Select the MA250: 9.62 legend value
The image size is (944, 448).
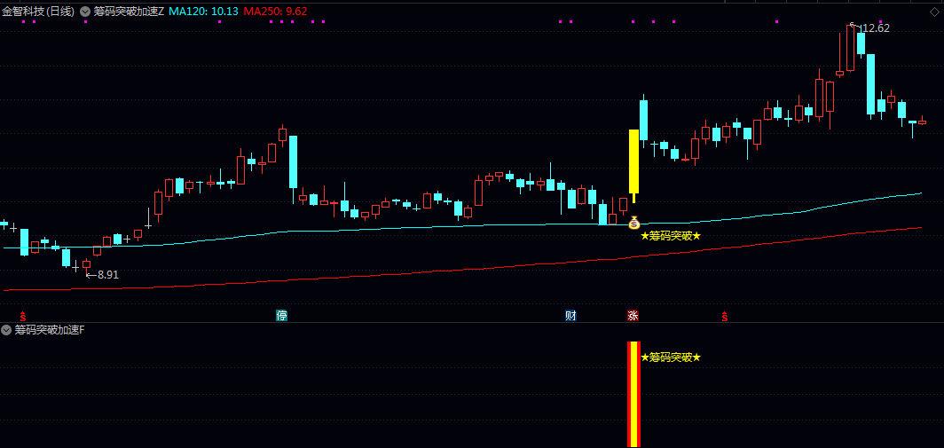275,12
